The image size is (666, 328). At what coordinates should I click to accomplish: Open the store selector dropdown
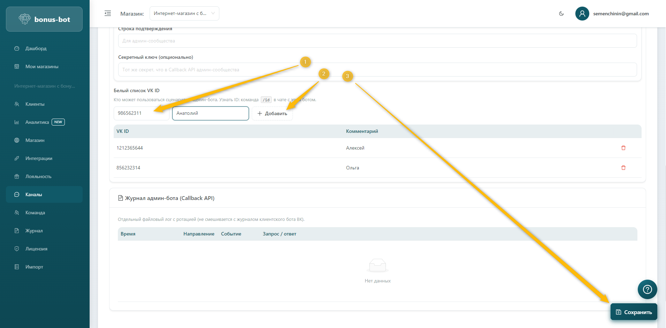click(x=184, y=14)
